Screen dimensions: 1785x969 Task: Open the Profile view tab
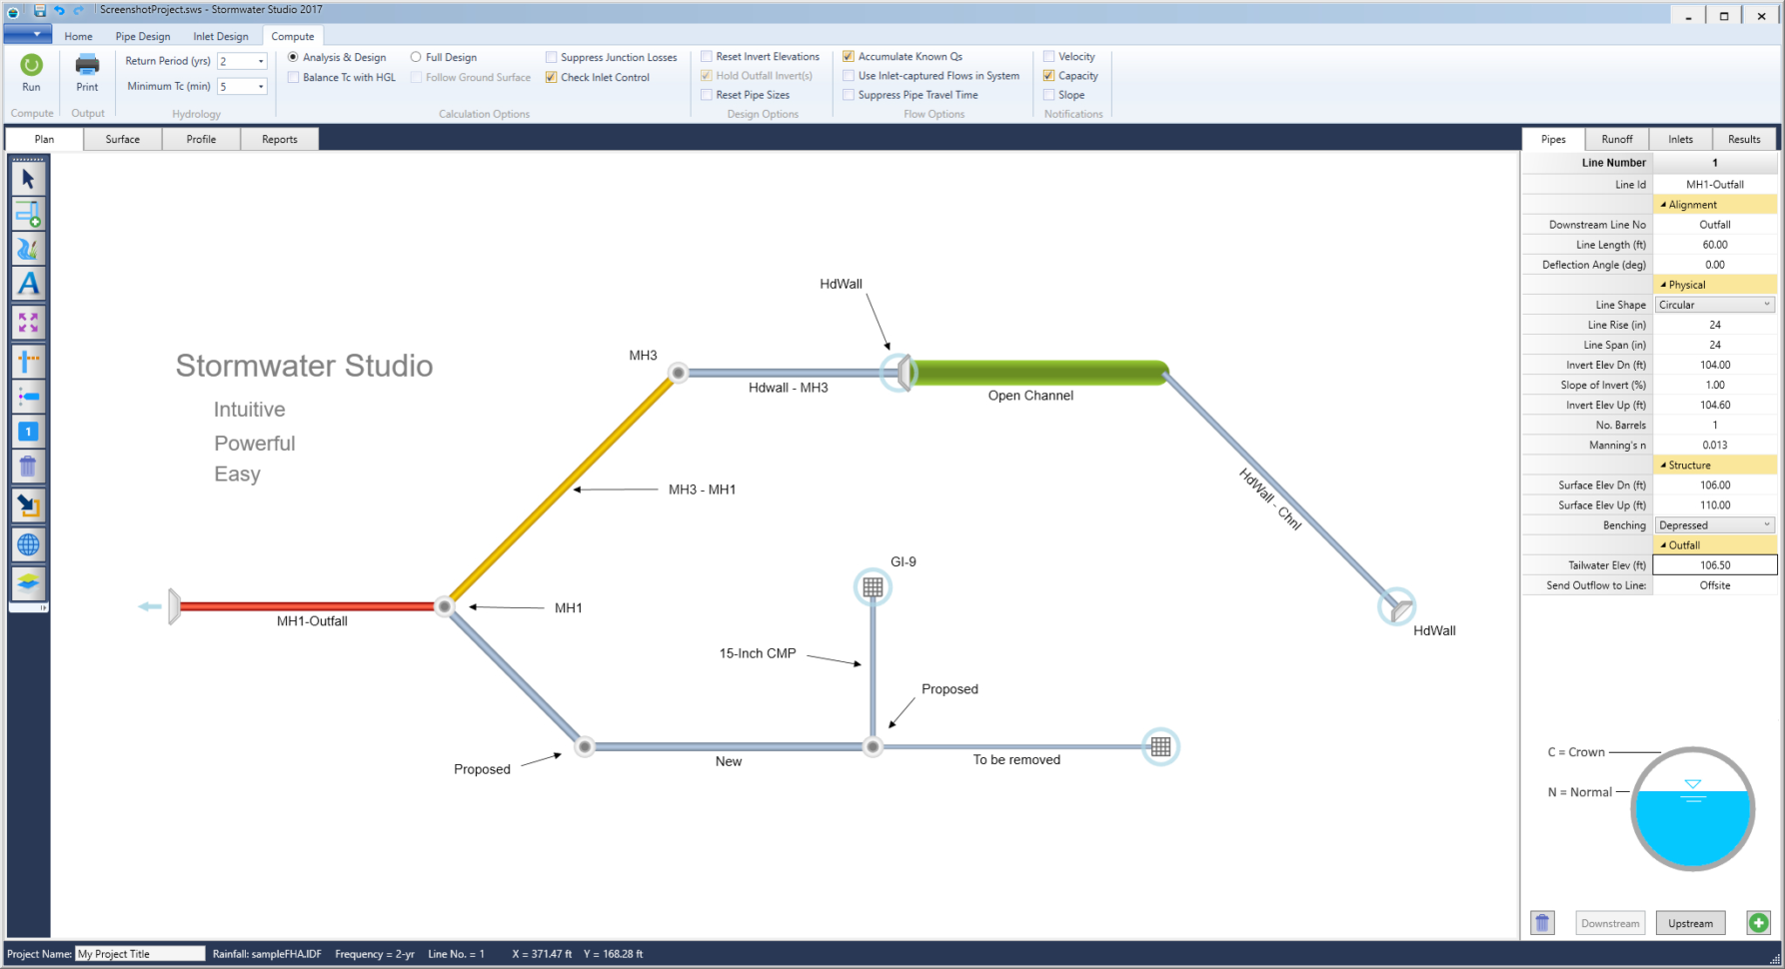point(201,139)
